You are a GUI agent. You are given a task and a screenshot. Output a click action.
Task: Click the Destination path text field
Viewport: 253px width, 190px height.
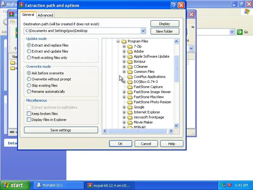[x=82, y=31]
